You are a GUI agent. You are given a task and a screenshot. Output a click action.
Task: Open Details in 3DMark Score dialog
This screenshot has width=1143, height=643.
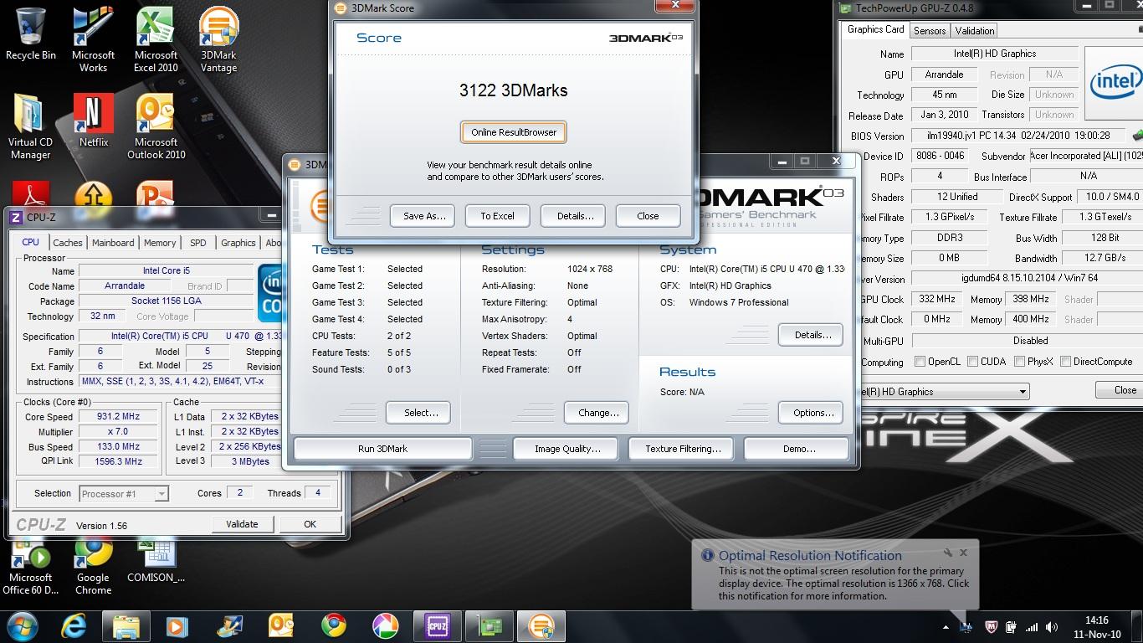573,216
